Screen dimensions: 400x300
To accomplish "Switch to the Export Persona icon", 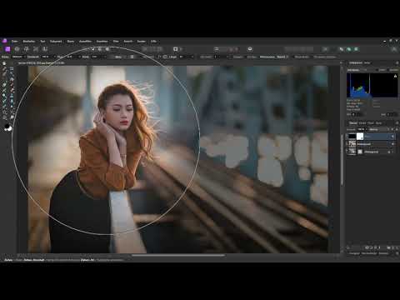I will pos(45,49).
